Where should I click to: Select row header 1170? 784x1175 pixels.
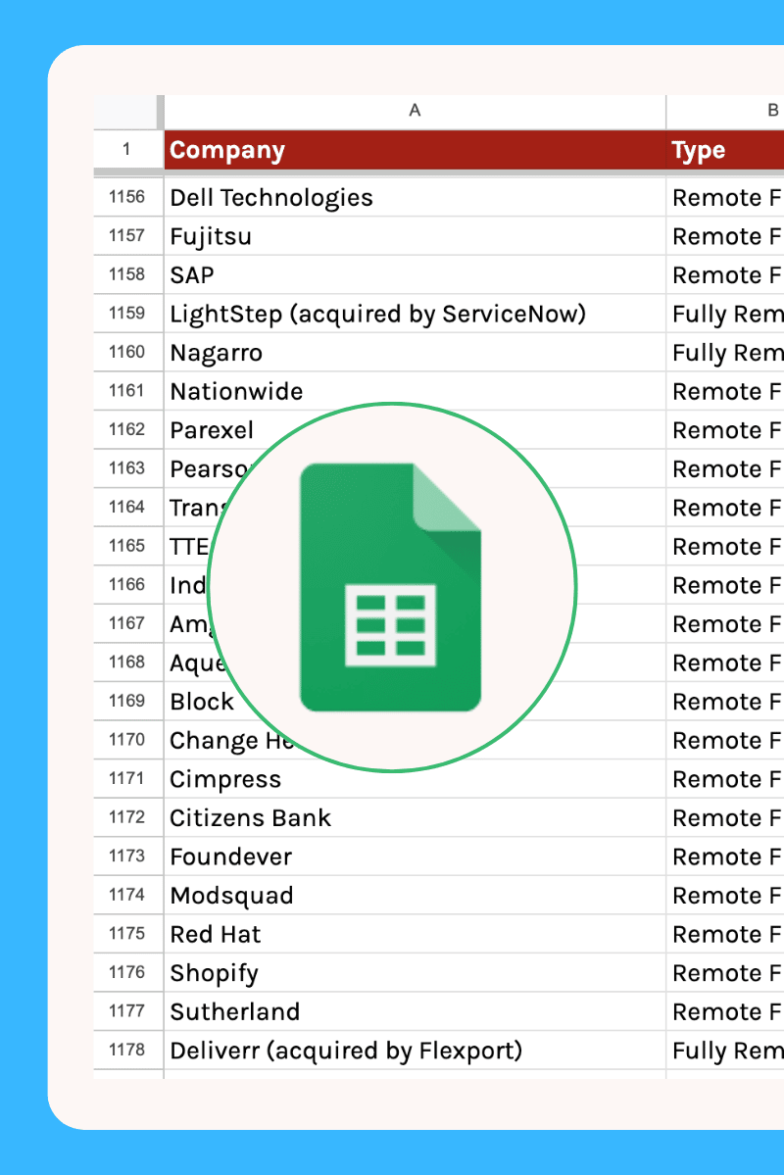pyautogui.click(x=127, y=740)
